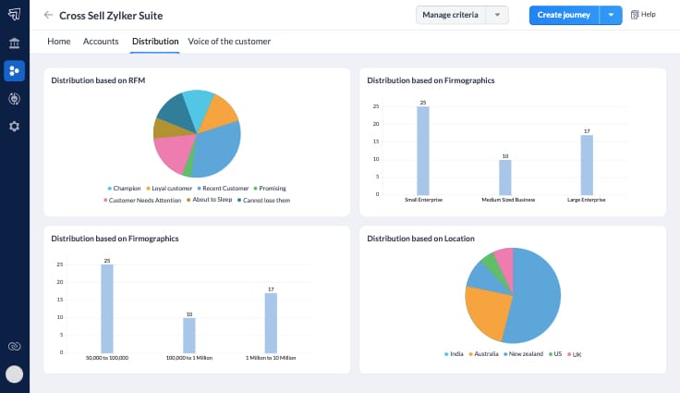The height and width of the screenshot is (393, 680).
Task: Go back using the left arrow
Action: (x=48, y=15)
